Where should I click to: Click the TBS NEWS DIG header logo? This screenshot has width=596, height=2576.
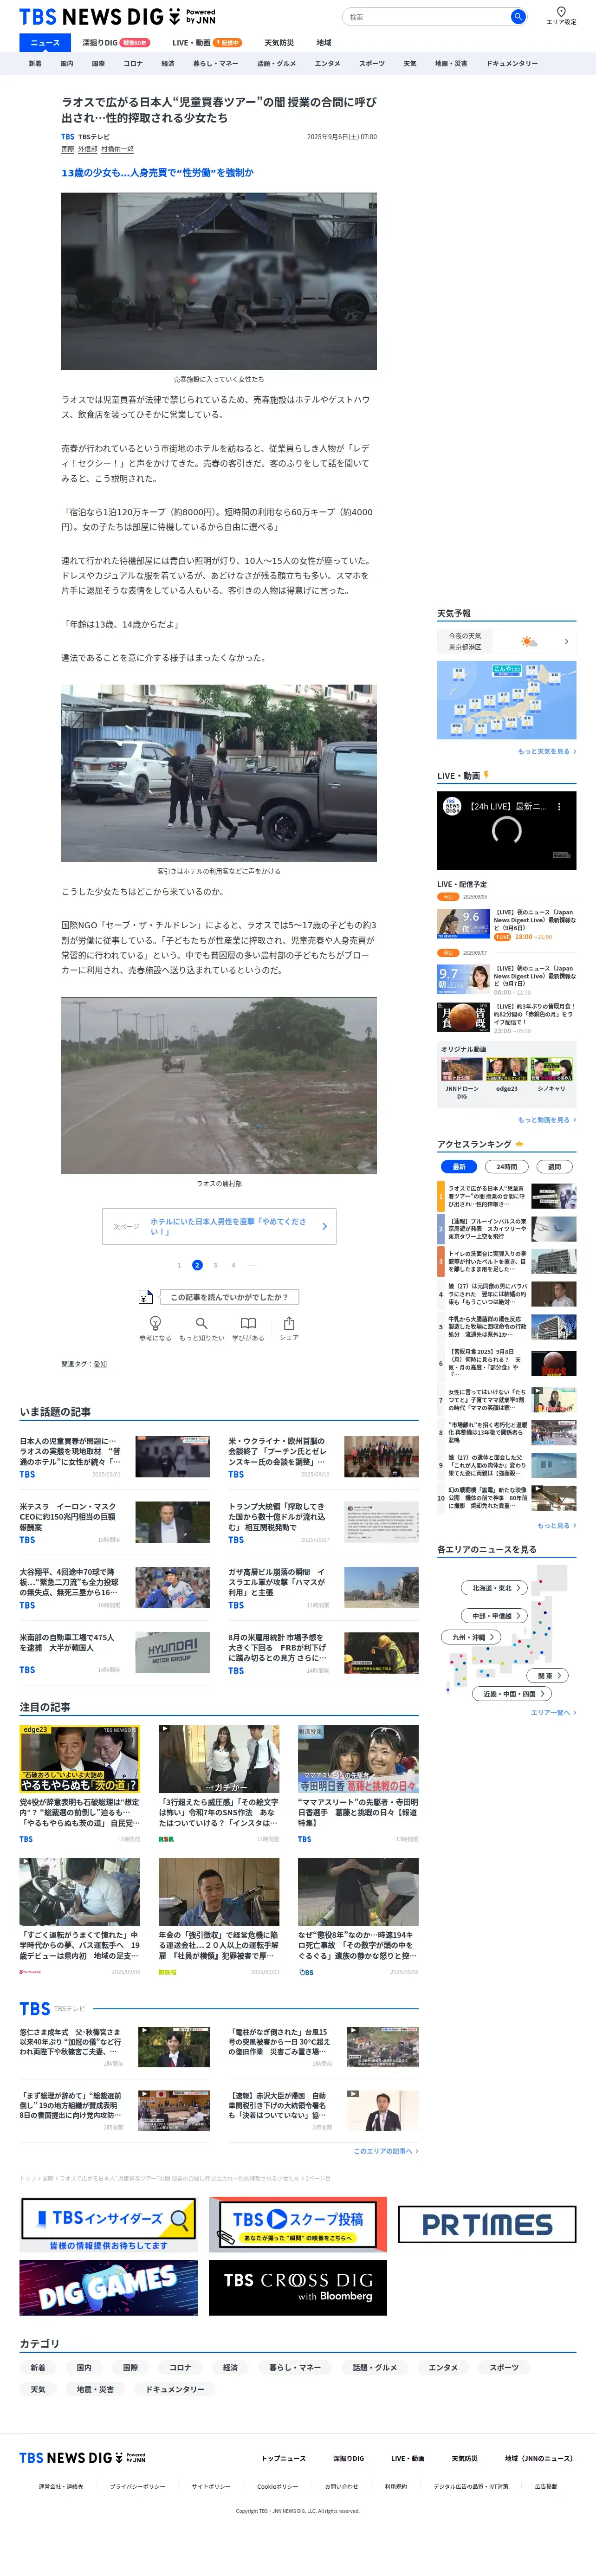117,17
